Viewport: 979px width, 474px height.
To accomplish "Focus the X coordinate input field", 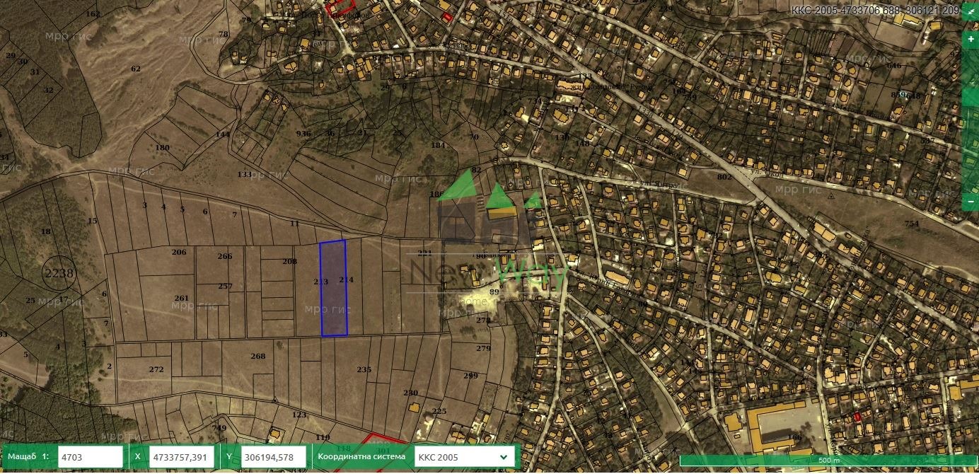I will pyautogui.click(x=182, y=457).
